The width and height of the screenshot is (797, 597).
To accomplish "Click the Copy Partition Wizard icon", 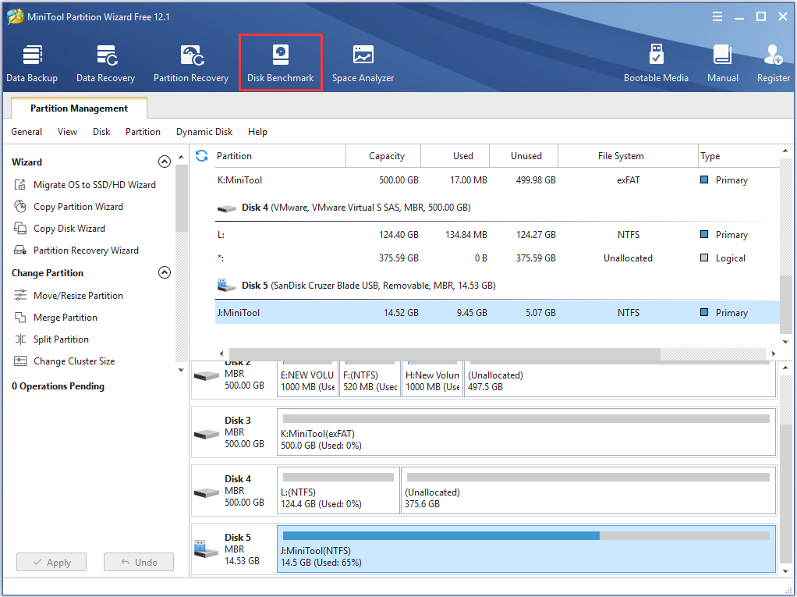I will (x=19, y=207).
